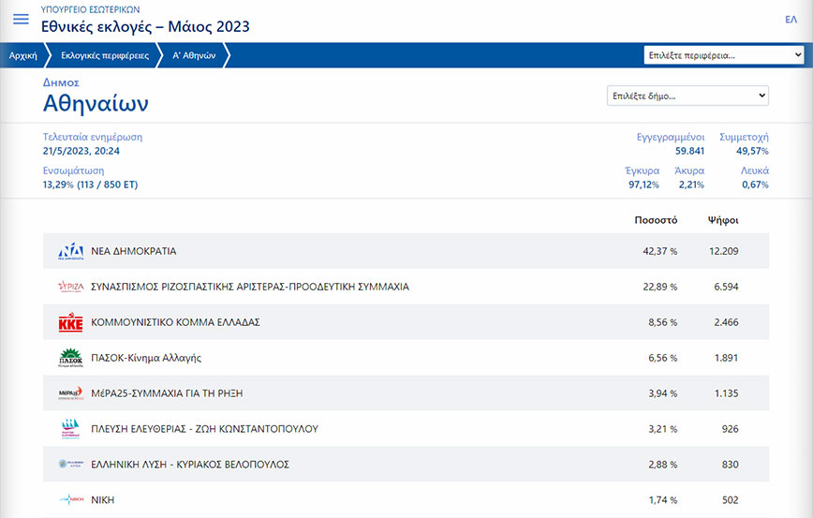813x518 pixels.
Task: Click the Νέα Δημοκρατία party logo
Action: 71,251
